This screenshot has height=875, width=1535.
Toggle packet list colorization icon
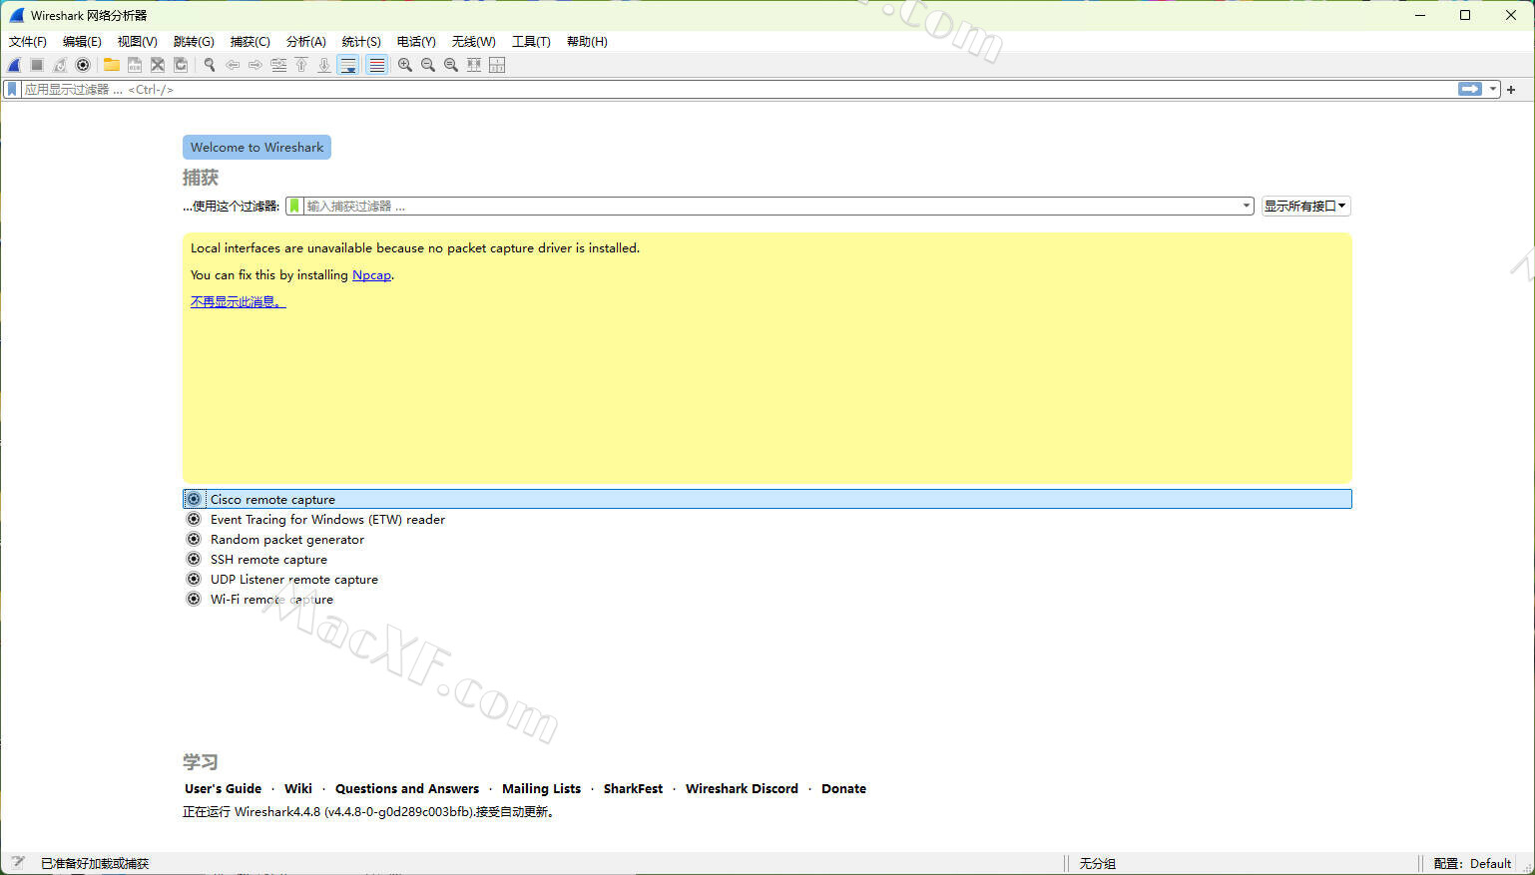pos(376,65)
